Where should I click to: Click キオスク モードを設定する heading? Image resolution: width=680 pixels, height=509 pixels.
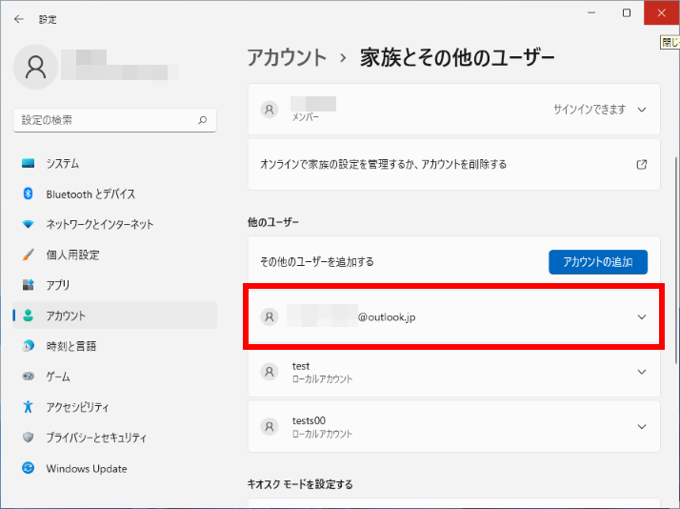tap(300, 484)
